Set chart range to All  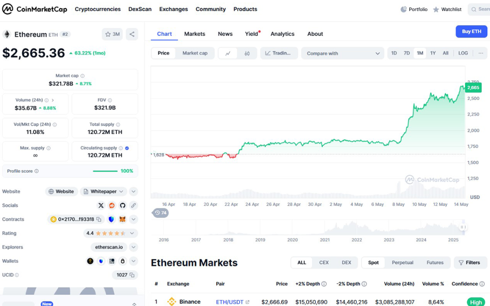(445, 53)
